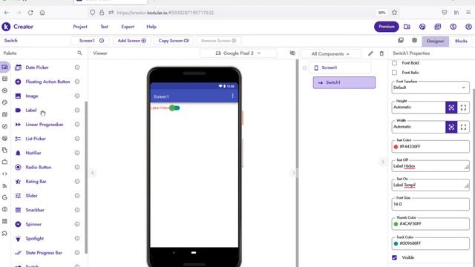
Task: Toggle the switch in phone preview
Action: (x=174, y=108)
